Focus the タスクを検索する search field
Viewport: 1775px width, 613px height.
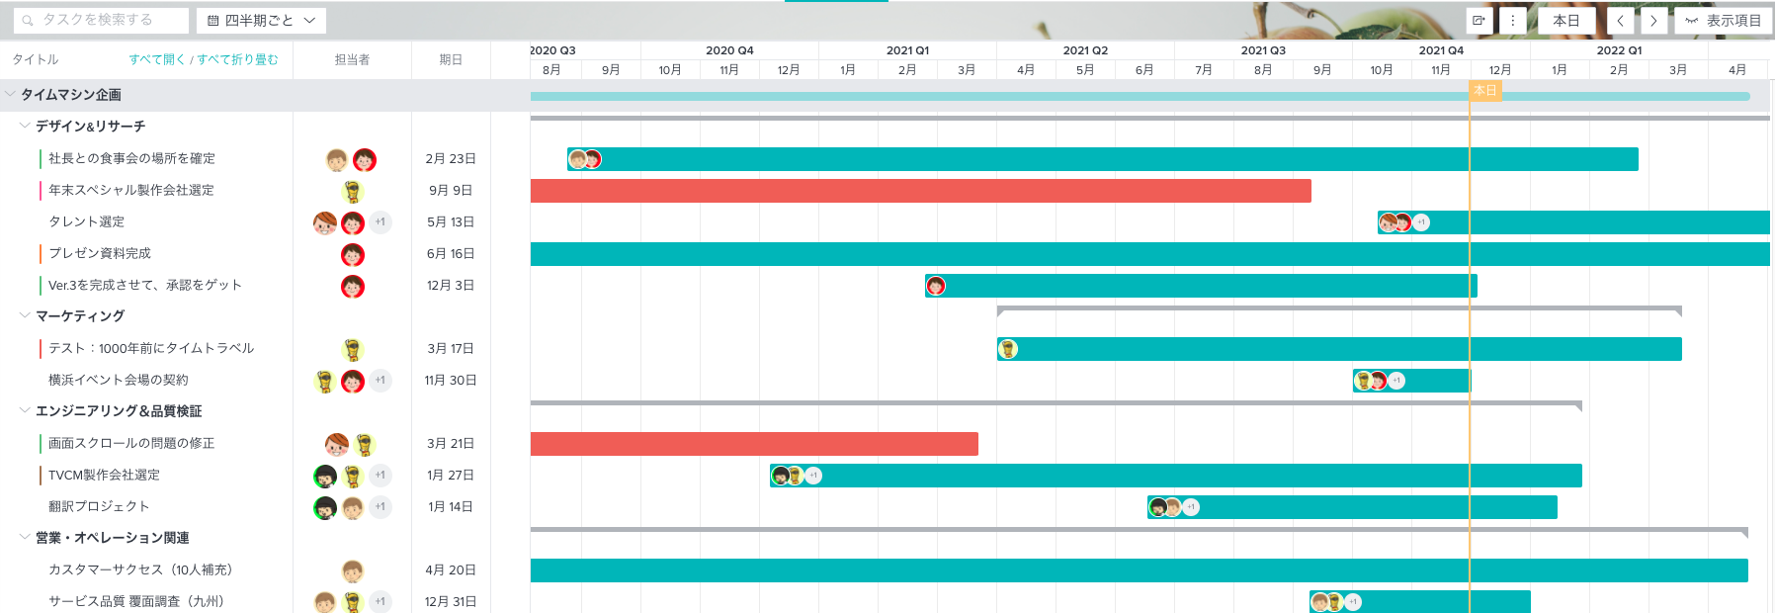(101, 20)
